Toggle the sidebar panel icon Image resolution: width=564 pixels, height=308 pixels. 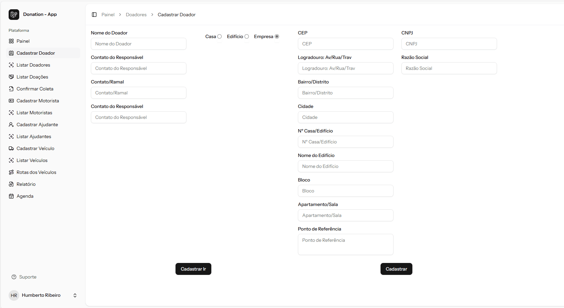click(94, 15)
